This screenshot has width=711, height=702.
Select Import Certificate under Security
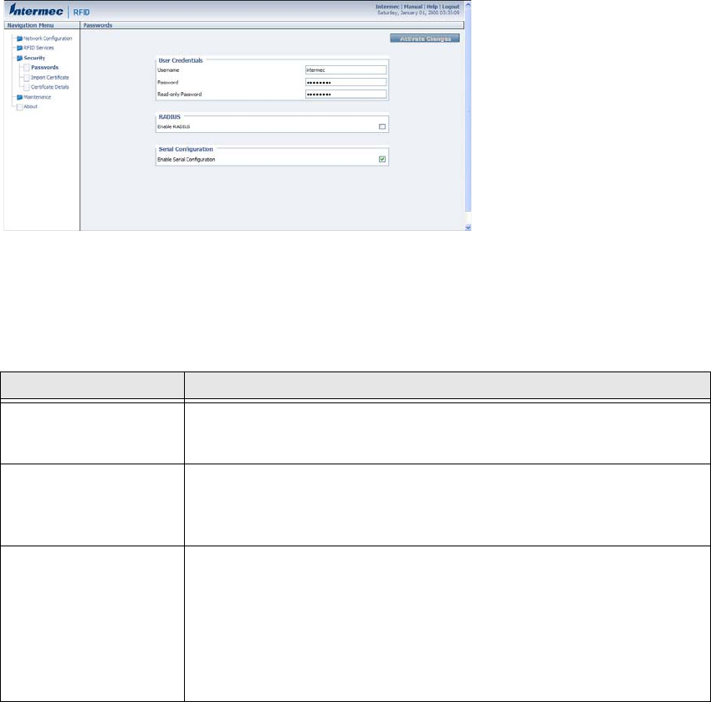tap(50, 78)
